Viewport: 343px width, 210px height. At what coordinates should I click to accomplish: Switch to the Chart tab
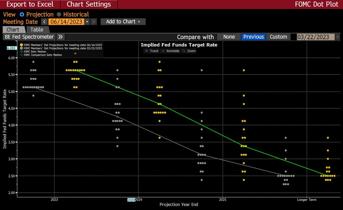[x=13, y=29]
